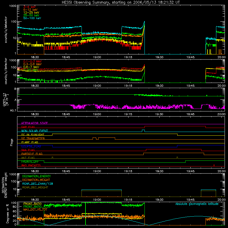
Task: Click the Degrees or % axis label
Action: point(7,213)
